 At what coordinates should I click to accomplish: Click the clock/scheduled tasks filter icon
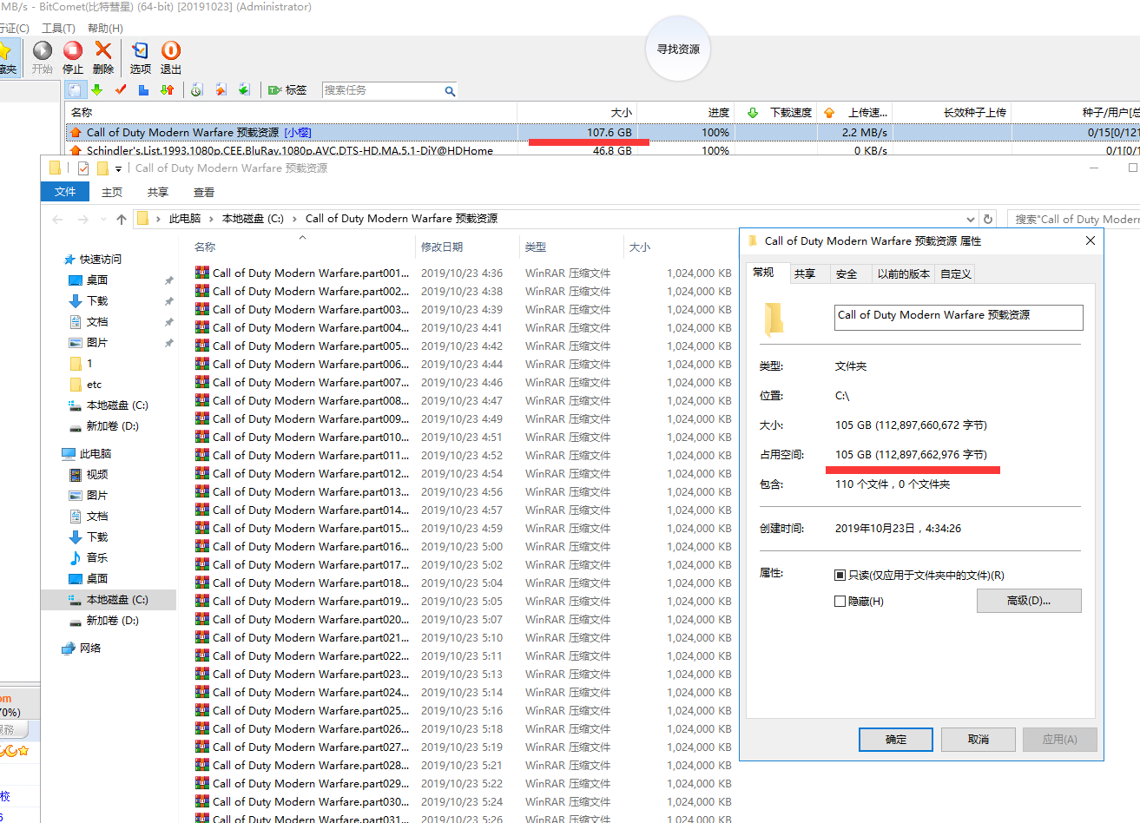tap(197, 90)
